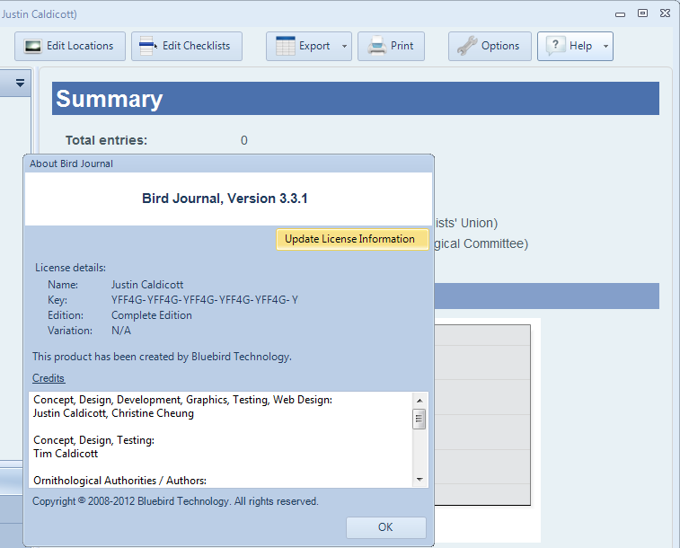Open Edit Locations
The width and height of the screenshot is (680, 548).
tap(70, 46)
